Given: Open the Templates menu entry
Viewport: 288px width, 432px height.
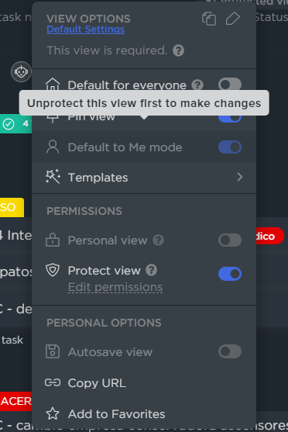Looking at the screenshot, I should coord(144,178).
